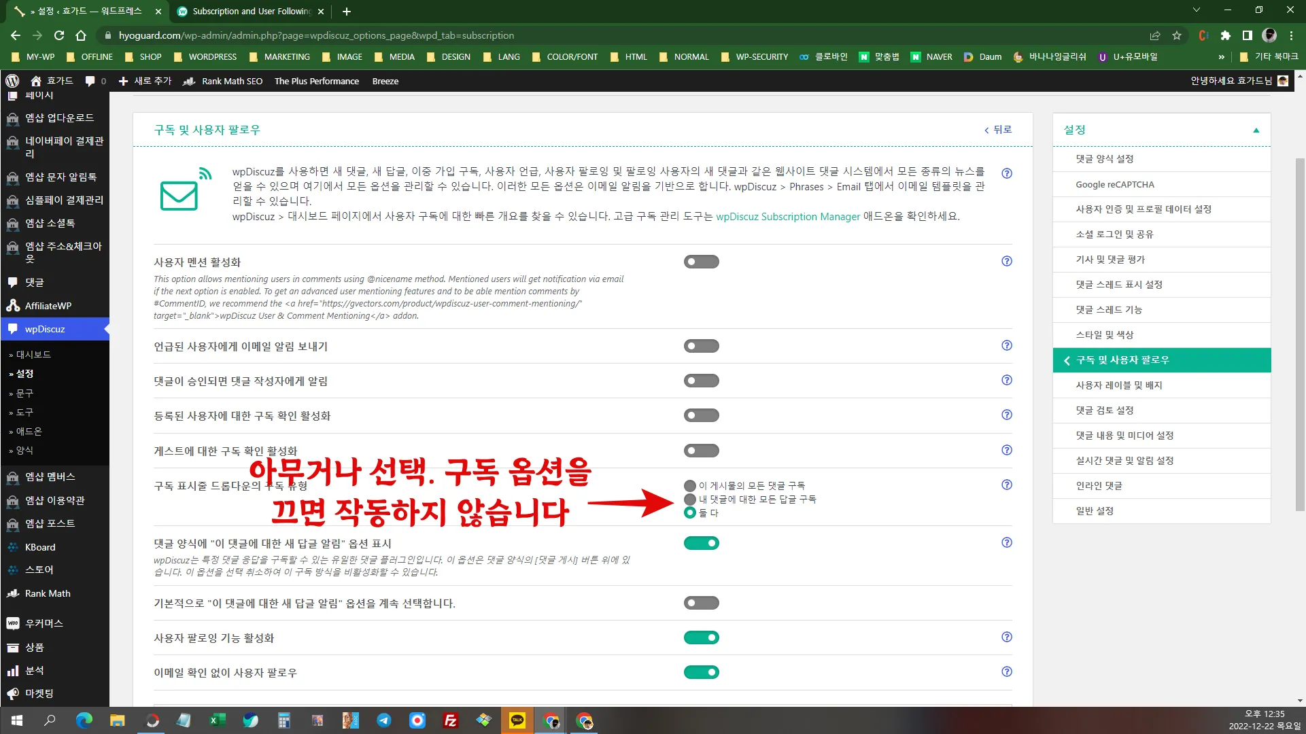
Task: Open the MARKETING bookmarks folder dropdown
Action: click(279, 57)
